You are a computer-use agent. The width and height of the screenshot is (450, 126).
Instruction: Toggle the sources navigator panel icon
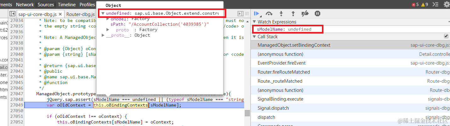(x=12, y=14)
